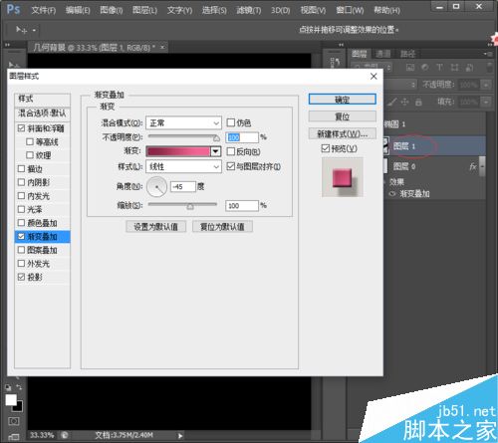Image resolution: width=498 pixels, height=443 pixels.
Task: Enable the 颜色叠加 checkbox
Action: [x=21, y=223]
